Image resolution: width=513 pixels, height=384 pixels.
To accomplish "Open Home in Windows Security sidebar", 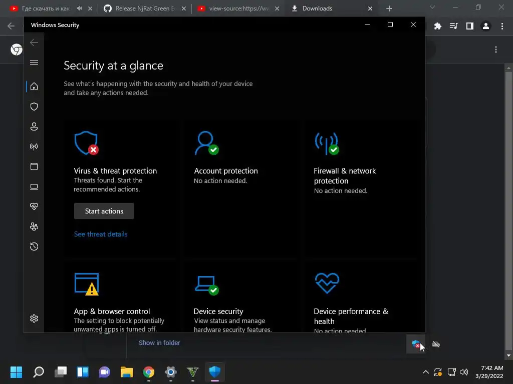I will (34, 86).
